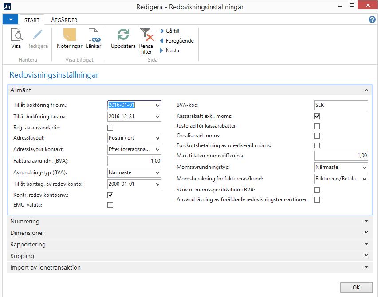
Task: Click Rensa filter funnel icon
Action: coord(146,35)
